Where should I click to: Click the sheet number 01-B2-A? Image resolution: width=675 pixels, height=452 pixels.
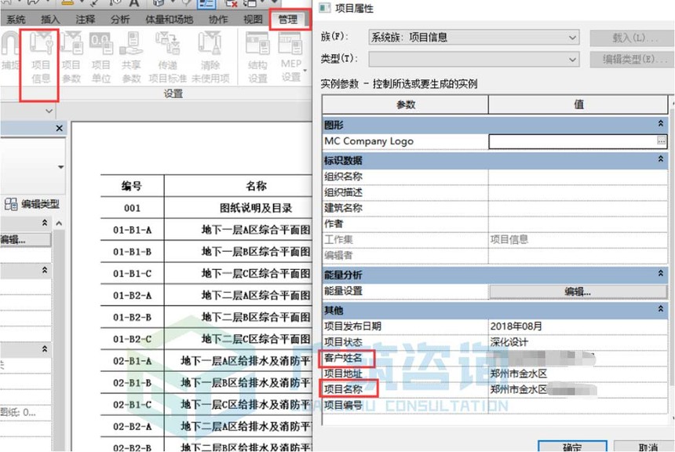point(132,296)
